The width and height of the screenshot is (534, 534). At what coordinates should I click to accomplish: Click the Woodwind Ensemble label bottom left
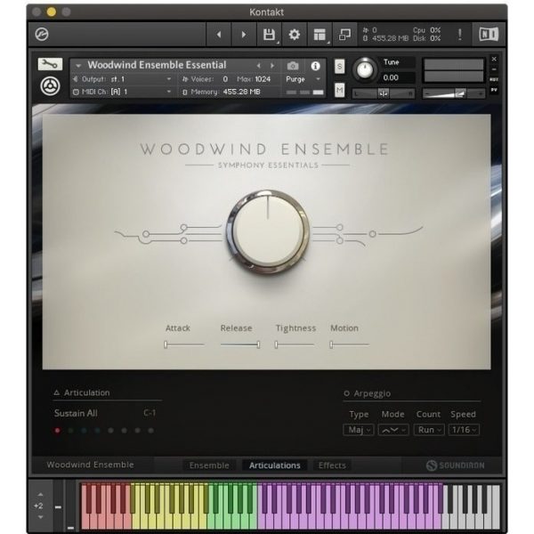90,465
